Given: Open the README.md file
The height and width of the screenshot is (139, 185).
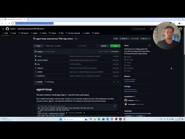Looking at the screenshot, I should 41,76.
